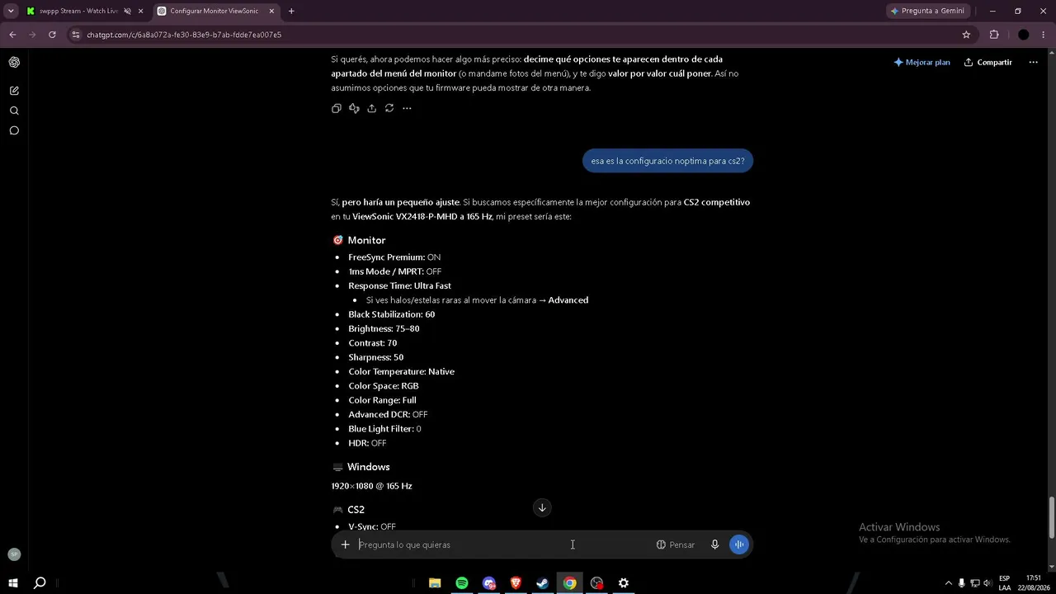
Task: Open search chats in the sidebar
Action: 14,111
